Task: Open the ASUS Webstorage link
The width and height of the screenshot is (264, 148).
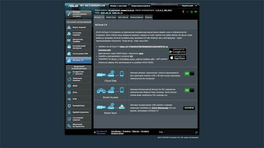Action: [x=160, y=108]
